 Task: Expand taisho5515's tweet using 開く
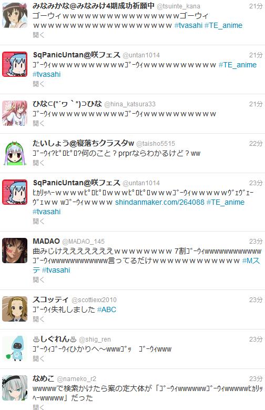tap(38, 163)
